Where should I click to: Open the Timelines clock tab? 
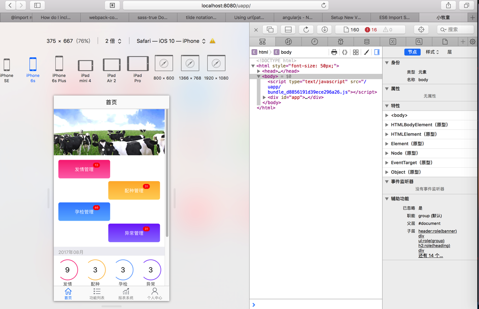click(314, 42)
